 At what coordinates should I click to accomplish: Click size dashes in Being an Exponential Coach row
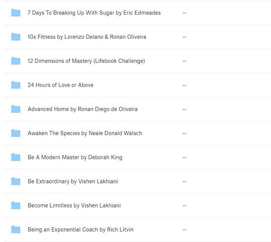coord(184,230)
